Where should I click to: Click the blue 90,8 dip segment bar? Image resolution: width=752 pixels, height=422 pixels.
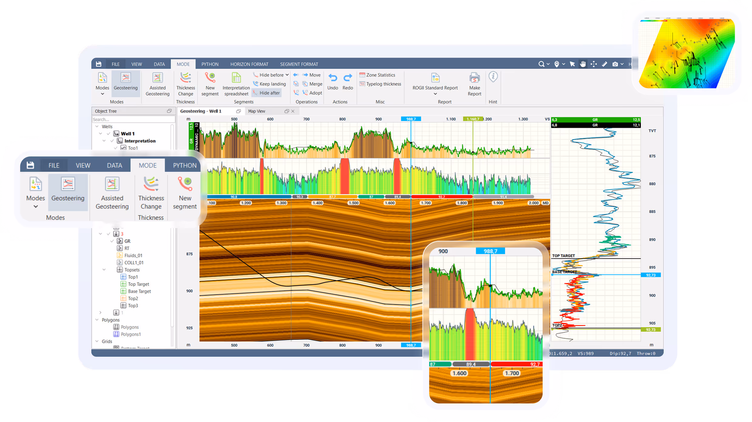(x=249, y=197)
